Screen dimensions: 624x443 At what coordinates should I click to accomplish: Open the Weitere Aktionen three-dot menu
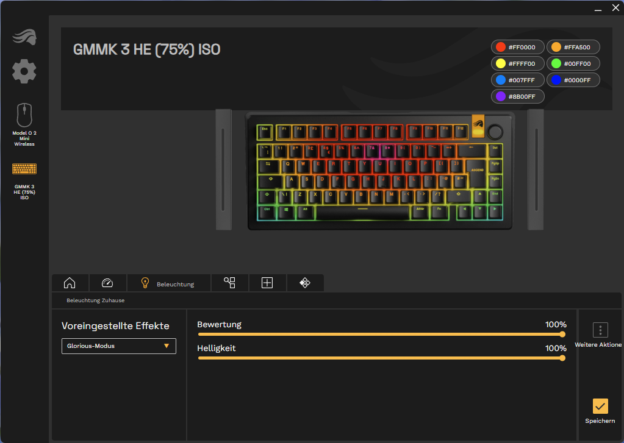tap(600, 330)
